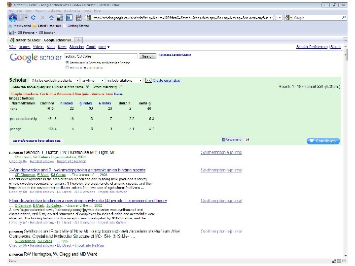Open Fluoride-selective binding calix[4]pyrrole article

(88, 200)
